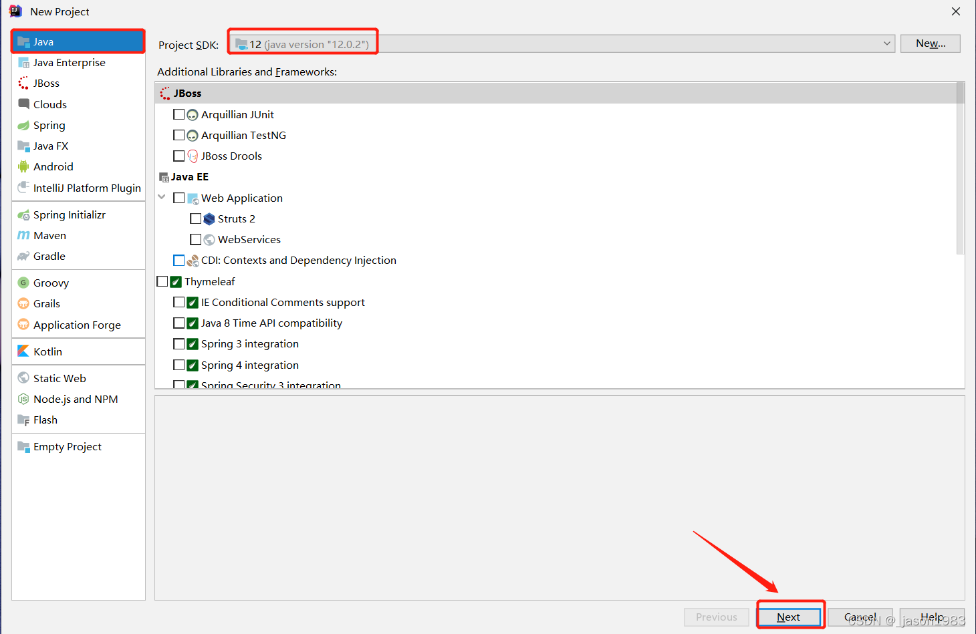Click the Help button
The height and width of the screenshot is (634, 976).
coord(932,617)
